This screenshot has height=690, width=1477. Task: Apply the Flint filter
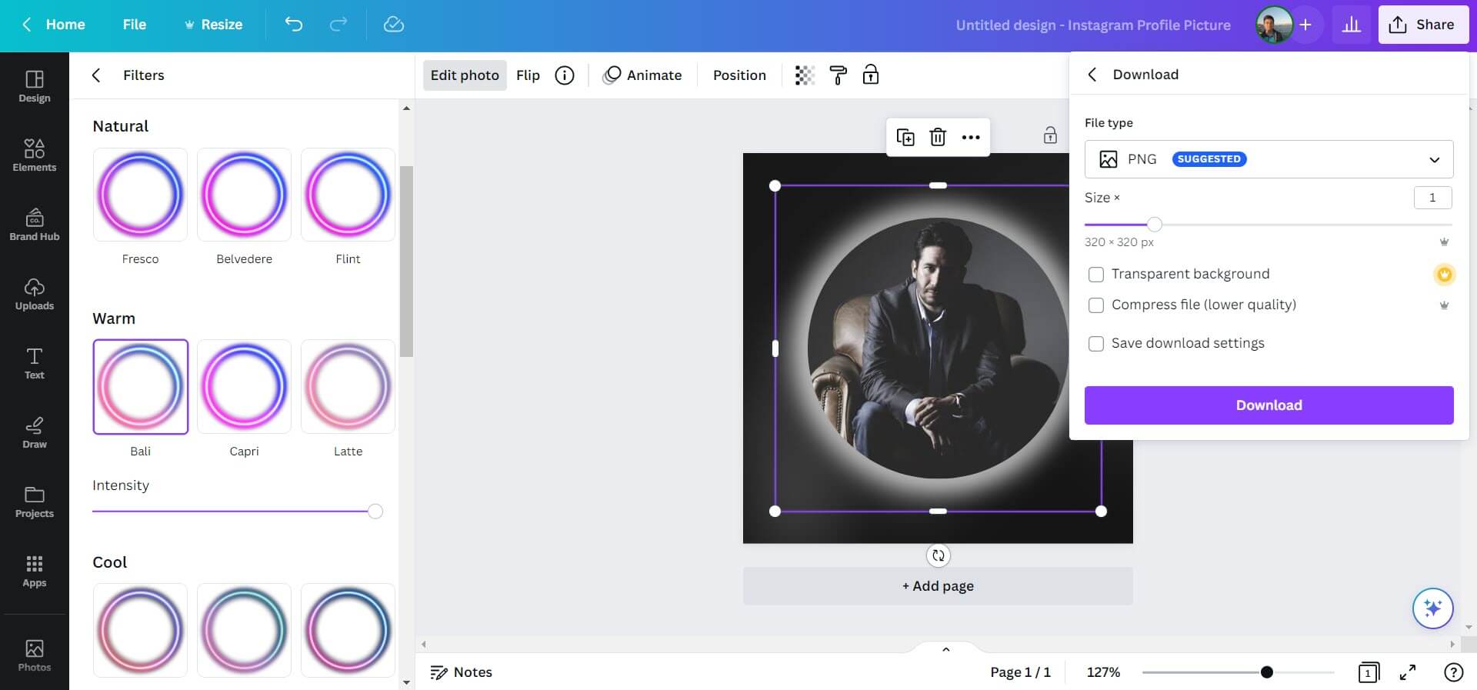coord(348,195)
